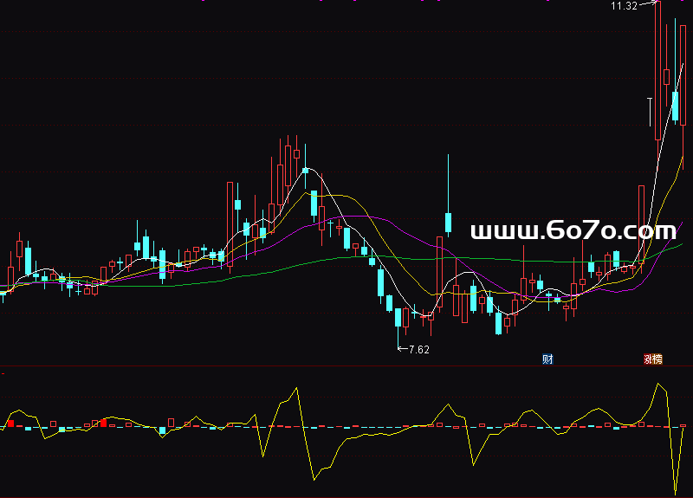693x498 pixels.
Task: Click the rightmost hollow red indicator bar
Action: (683, 426)
